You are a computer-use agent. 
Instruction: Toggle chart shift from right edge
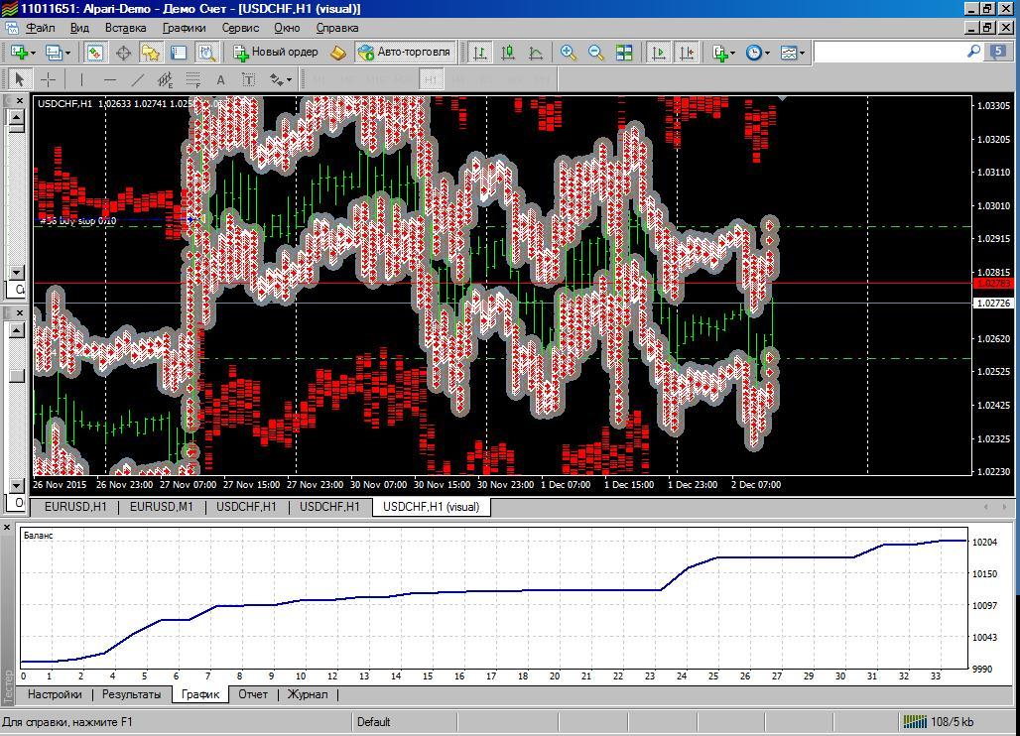(x=686, y=53)
